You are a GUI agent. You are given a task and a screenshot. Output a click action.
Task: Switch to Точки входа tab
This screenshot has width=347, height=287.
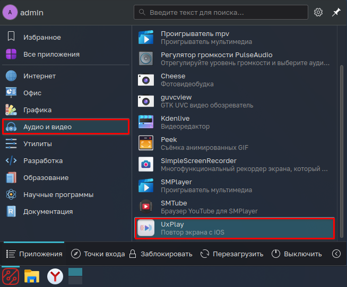tap(98, 254)
